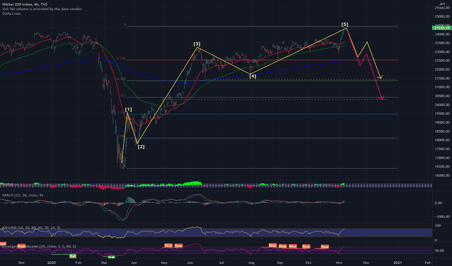Click the Nov label on time axis

339,263
